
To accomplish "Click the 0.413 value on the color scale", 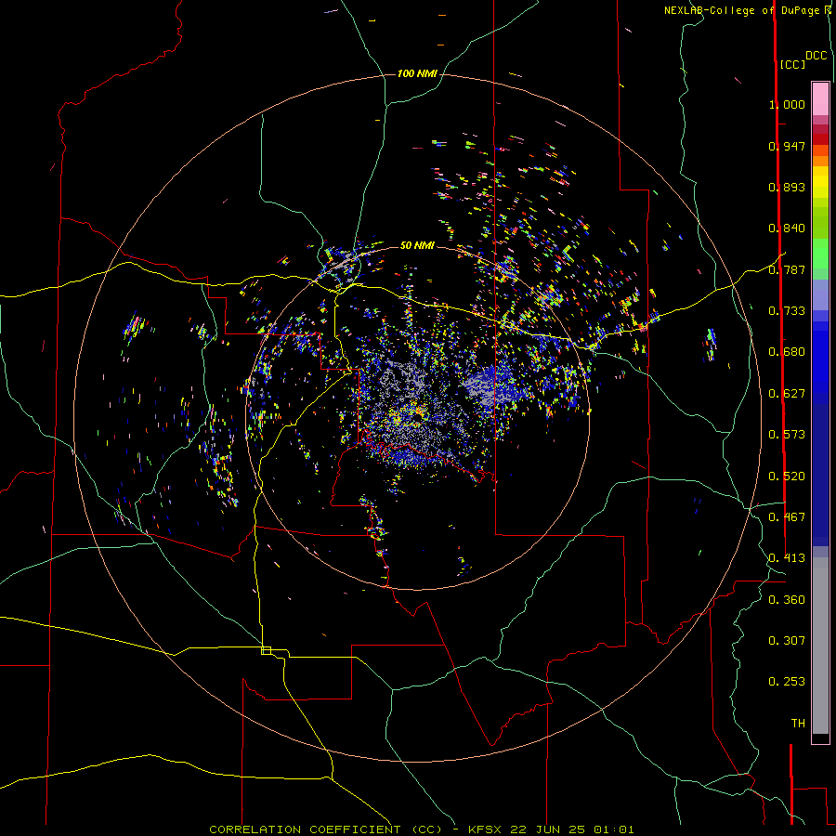I will 787,558.
